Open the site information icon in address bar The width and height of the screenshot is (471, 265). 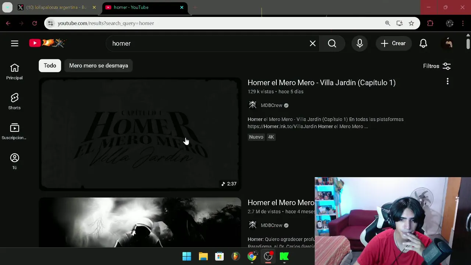point(51,23)
